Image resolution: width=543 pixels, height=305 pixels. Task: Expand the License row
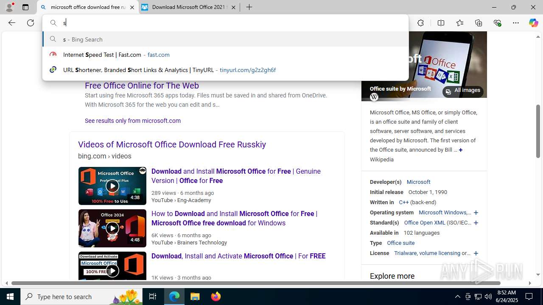(476, 253)
